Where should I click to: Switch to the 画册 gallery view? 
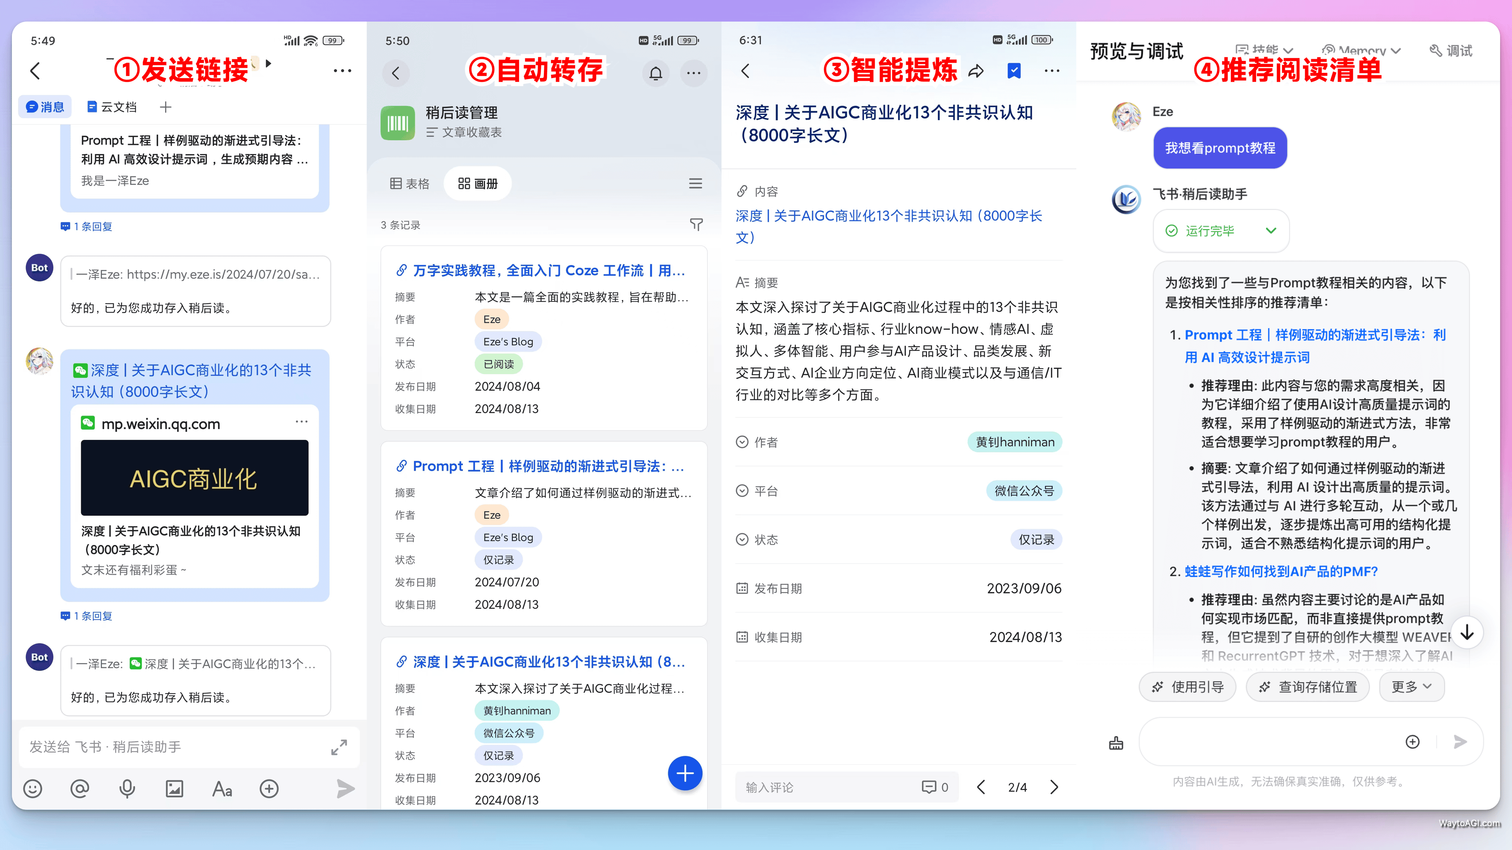[x=478, y=184]
